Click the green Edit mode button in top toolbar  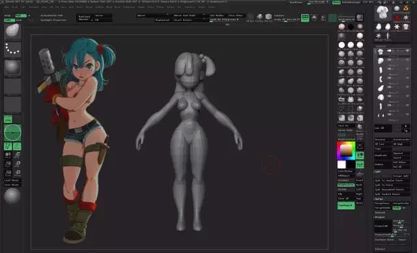(305, 18)
